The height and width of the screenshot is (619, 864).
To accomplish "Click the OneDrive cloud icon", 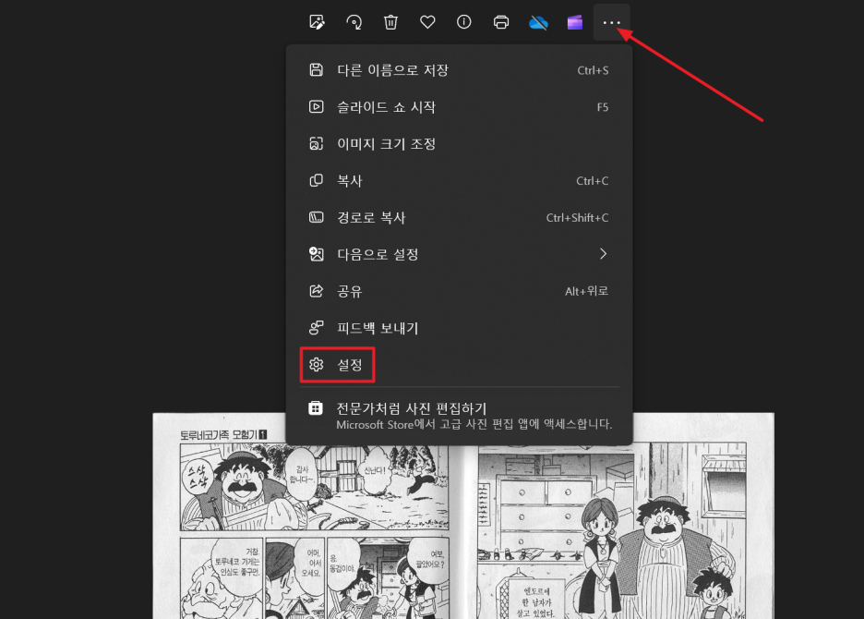I will (x=538, y=22).
